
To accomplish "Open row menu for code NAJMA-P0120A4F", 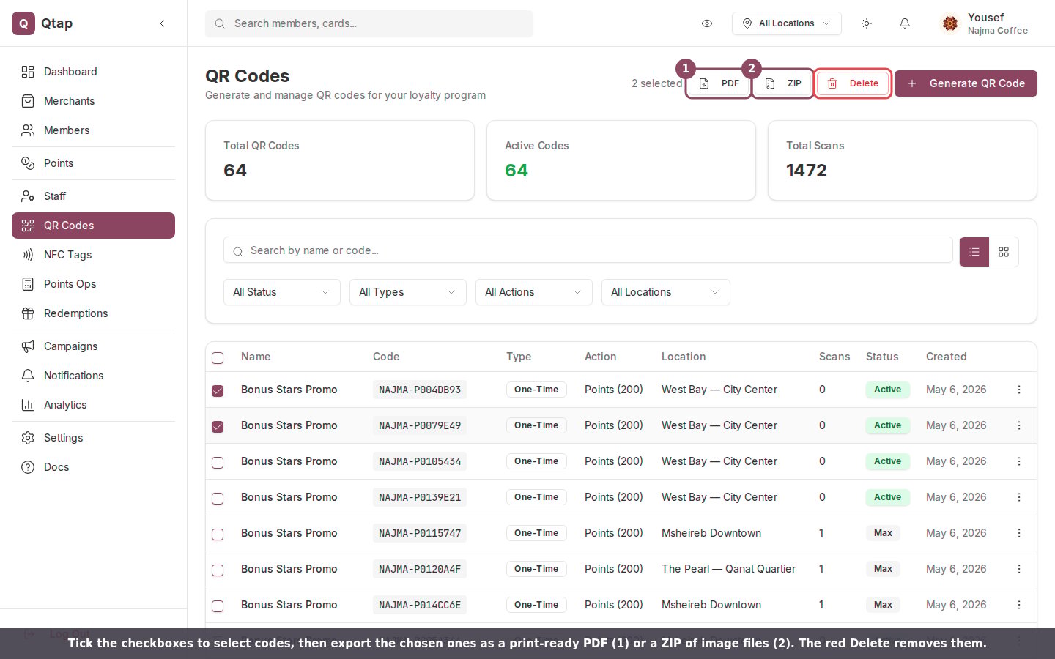I will tap(1019, 569).
